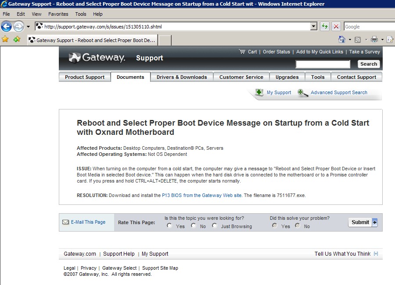The image size is (395, 285).
Task: Select the Gateway Support browser tab
Action: 93,40
